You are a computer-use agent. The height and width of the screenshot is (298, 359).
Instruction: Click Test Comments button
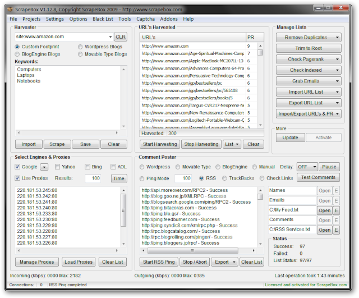[x=318, y=177]
